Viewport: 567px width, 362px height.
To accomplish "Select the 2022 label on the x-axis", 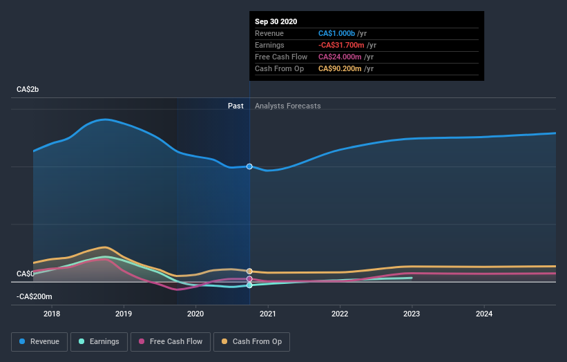I will click(x=340, y=314).
